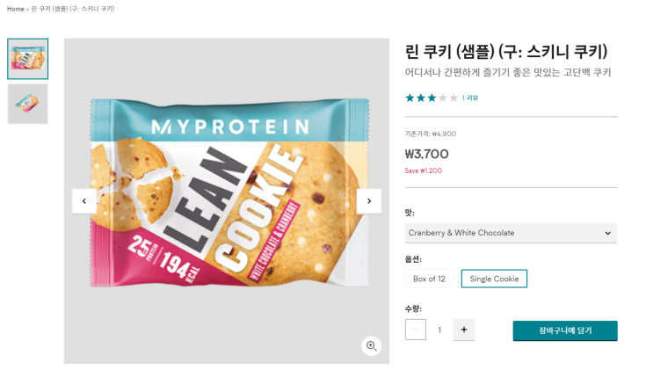Zoom in on the product image

[x=371, y=346]
